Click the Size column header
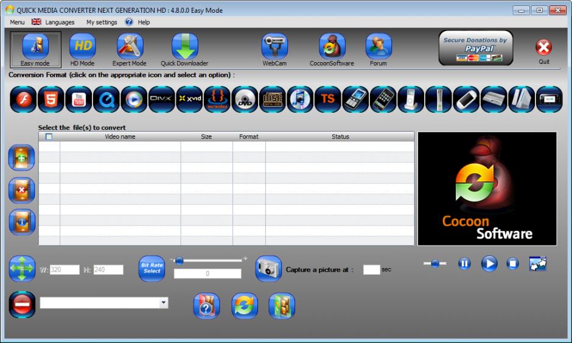The image size is (572, 343). [x=206, y=136]
